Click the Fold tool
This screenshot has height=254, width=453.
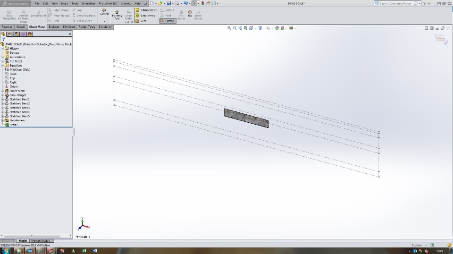click(166, 16)
